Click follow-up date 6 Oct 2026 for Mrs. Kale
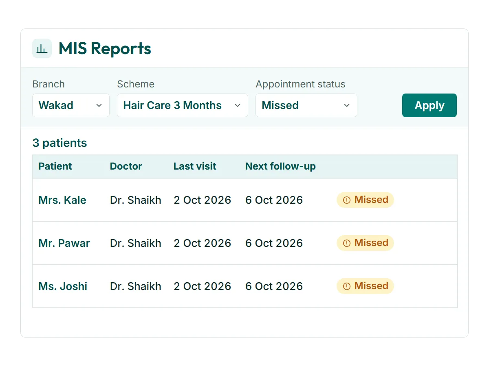The width and height of the screenshot is (489, 366). (274, 200)
